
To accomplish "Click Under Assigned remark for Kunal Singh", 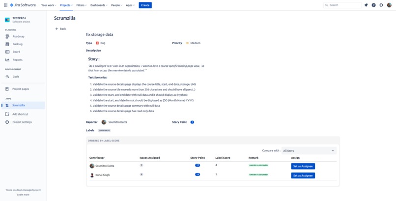I will [258, 175].
